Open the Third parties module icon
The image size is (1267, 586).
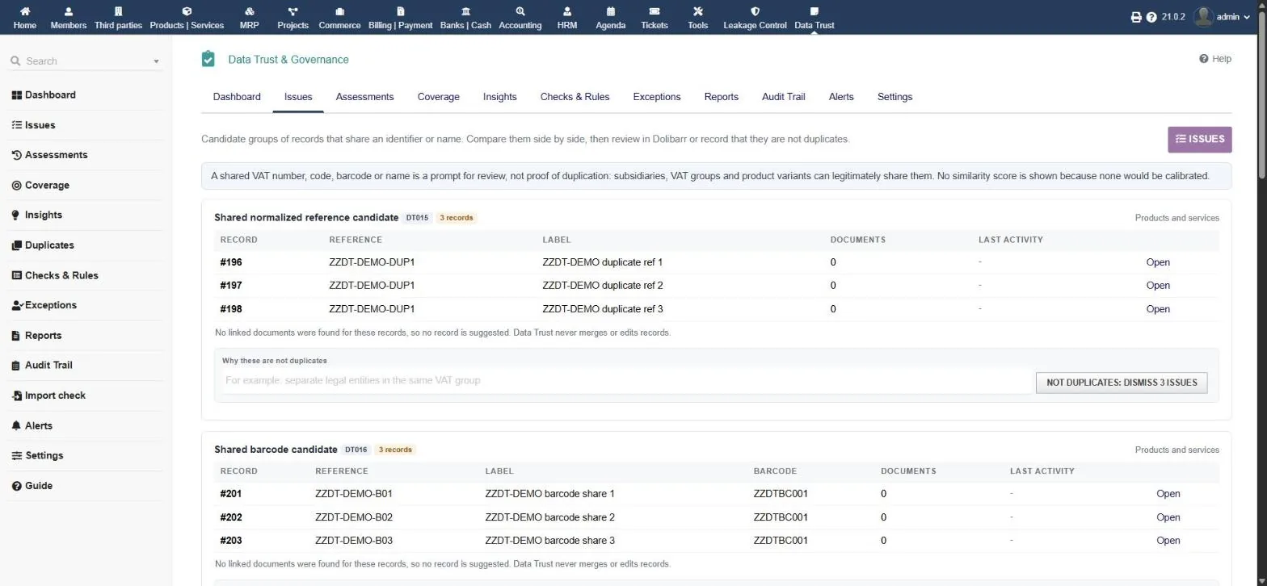118,11
